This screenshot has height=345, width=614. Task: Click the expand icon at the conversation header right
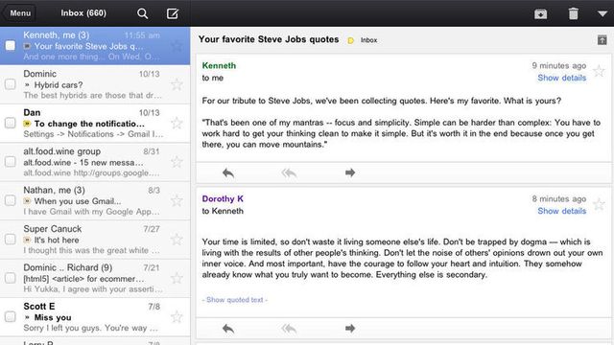pos(602,39)
